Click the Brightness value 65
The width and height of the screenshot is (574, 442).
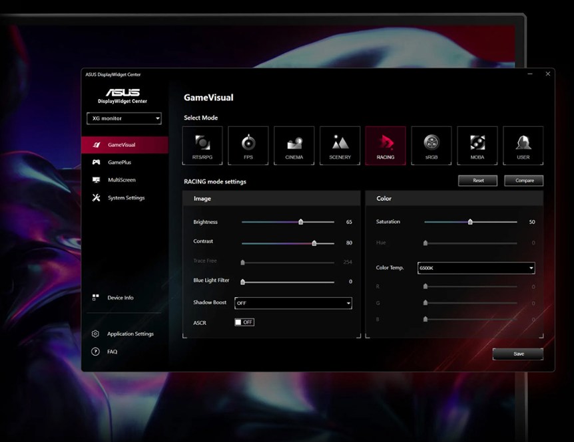349,222
